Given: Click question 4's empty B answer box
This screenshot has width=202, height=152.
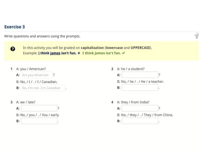Looking at the screenshot, I should (x=140, y=121).
